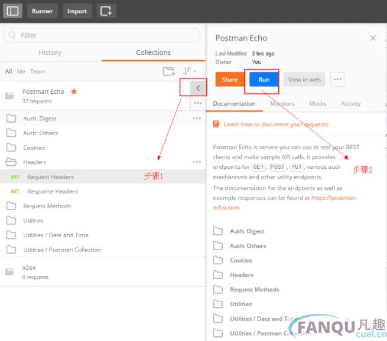Open details panel more actions ellipsis
Screen dimensions: 387x341
[x=337, y=79]
